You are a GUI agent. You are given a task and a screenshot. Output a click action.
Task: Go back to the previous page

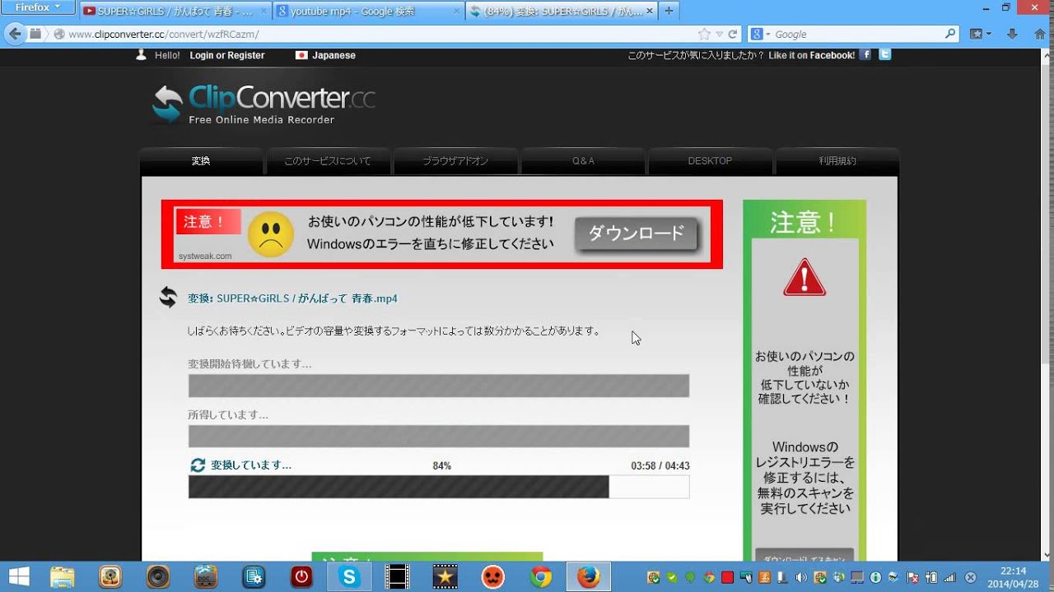coord(14,35)
